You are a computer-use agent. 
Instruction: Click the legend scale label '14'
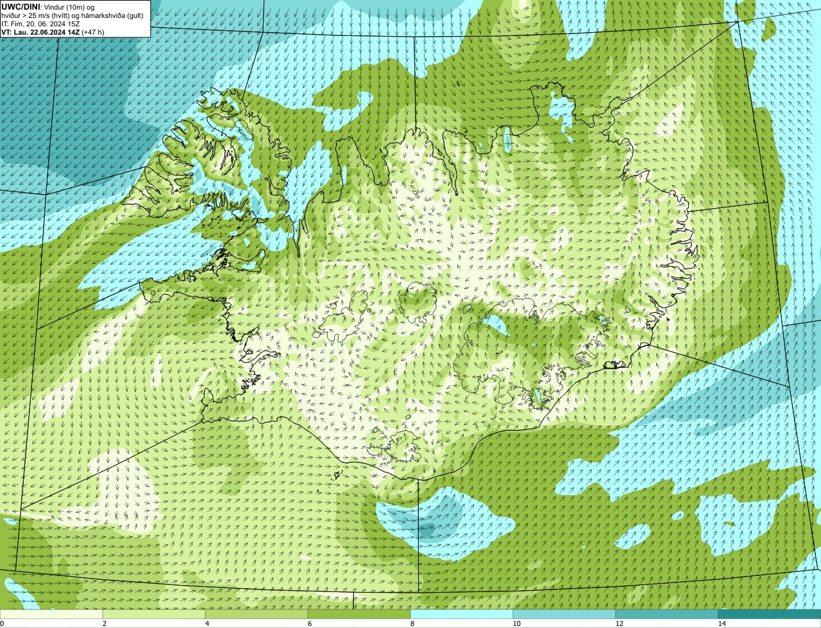[722, 624]
